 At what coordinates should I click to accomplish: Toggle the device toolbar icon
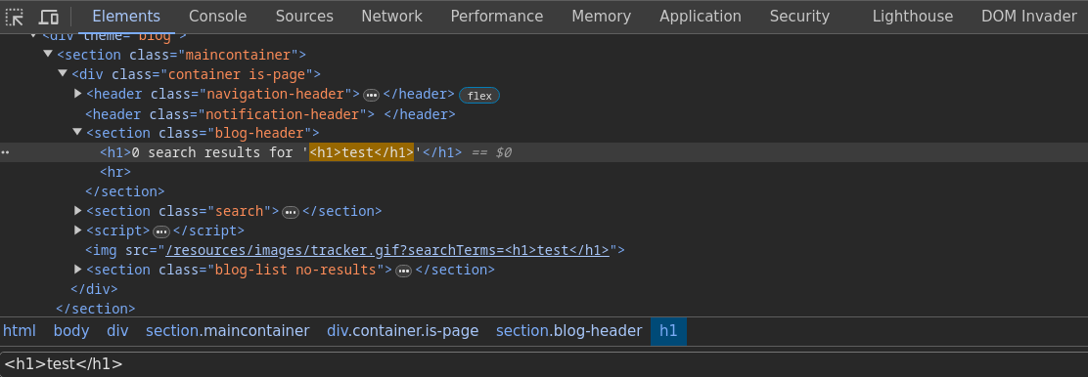[49, 17]
